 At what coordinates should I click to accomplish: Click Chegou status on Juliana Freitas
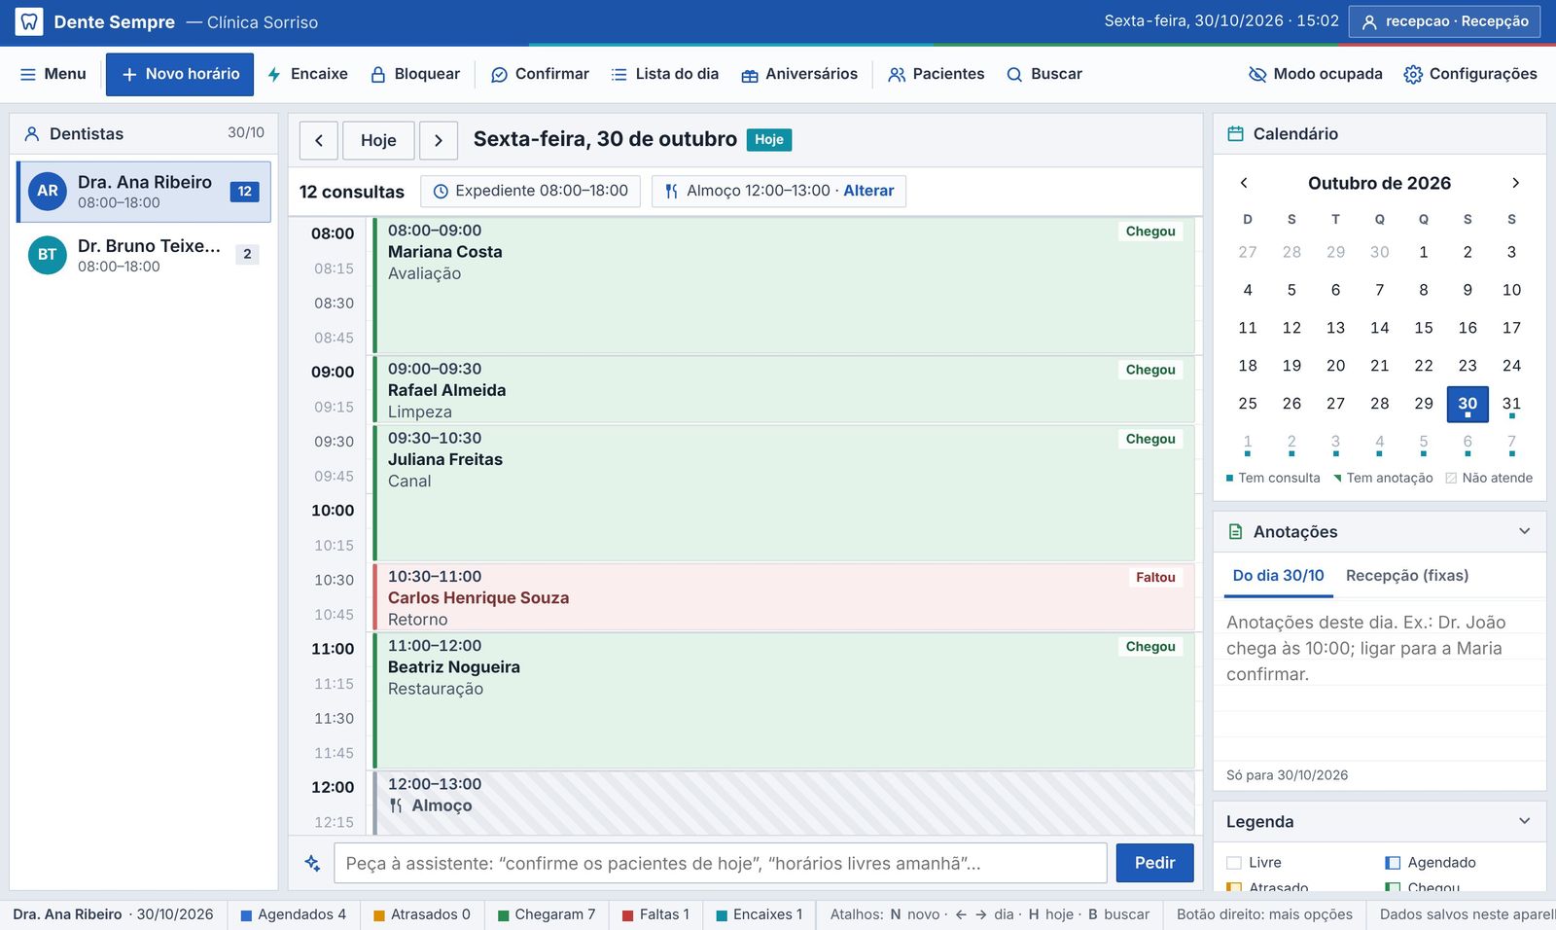tap(1150, 439)
